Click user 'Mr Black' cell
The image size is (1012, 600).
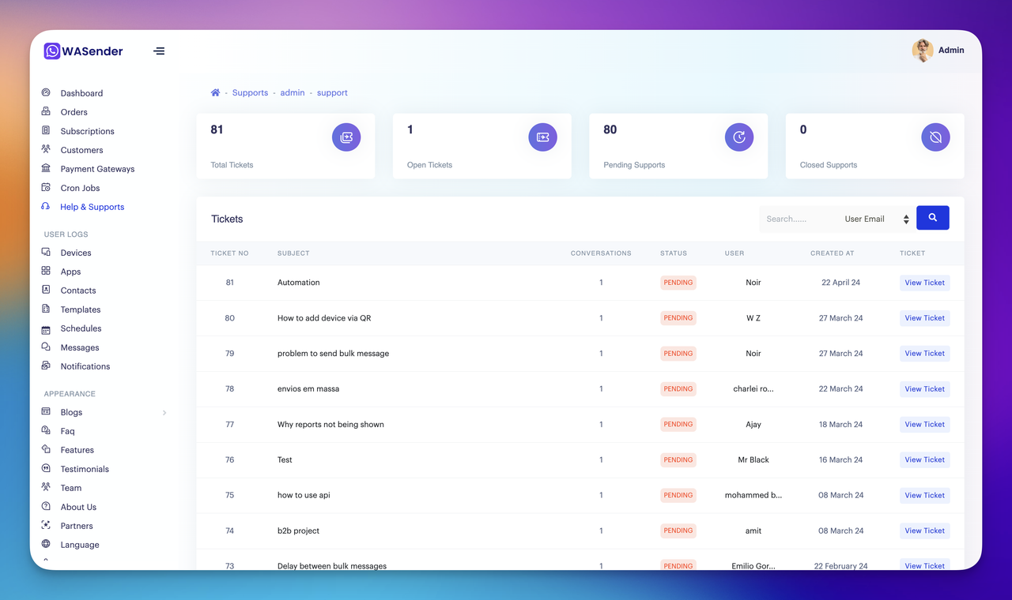click(753, 459)
